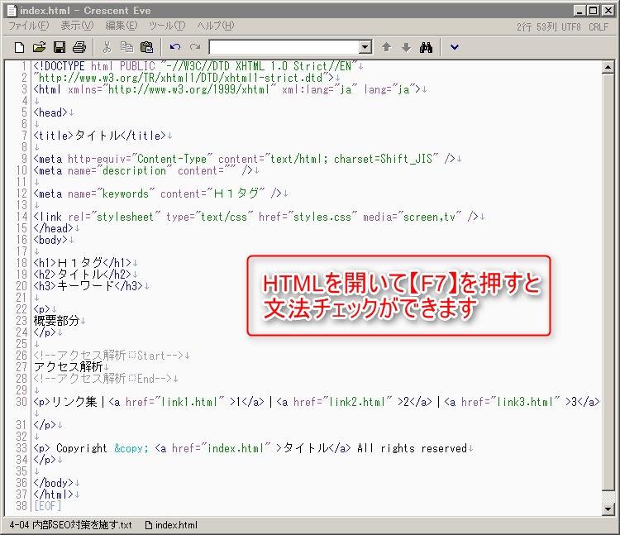Screen dimensions: 620x535
Task: Open the 表示(V) menu
Action: (77, 26)
